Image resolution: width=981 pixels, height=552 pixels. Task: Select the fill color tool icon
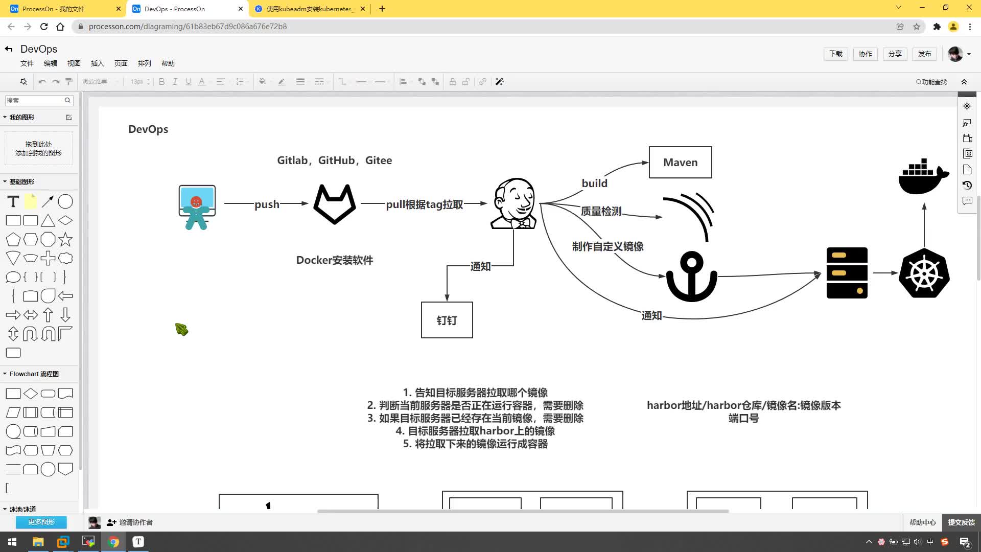click(262, 82)
